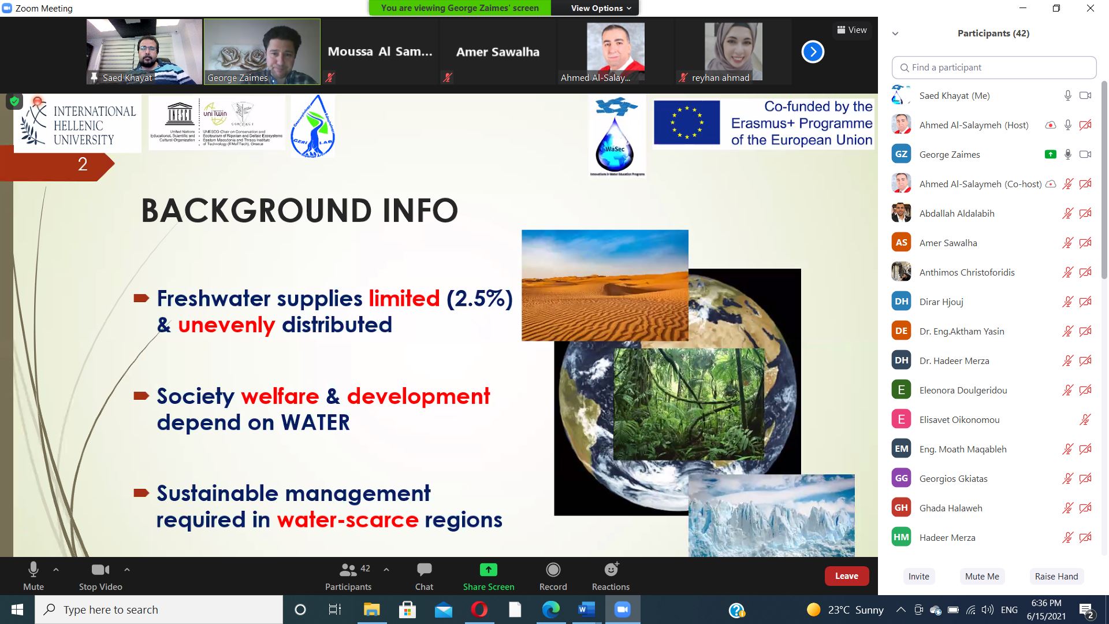The width and height of the screenshot is (1109, 624).
Task: Open Mail app from taskbar
Action: point(443,610)
